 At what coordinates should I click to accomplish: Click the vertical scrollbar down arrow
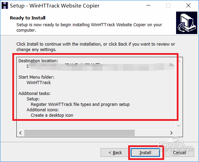pos(179,126)
